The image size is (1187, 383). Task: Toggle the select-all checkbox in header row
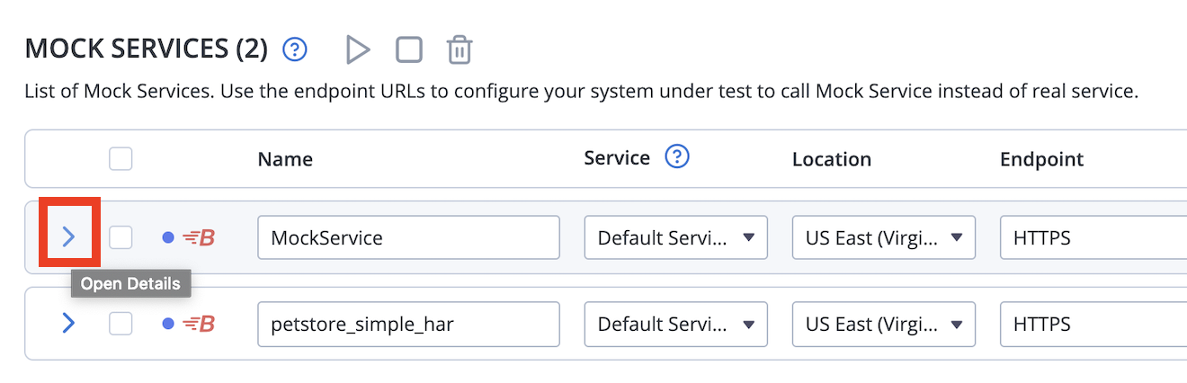(x=120, y=159)
